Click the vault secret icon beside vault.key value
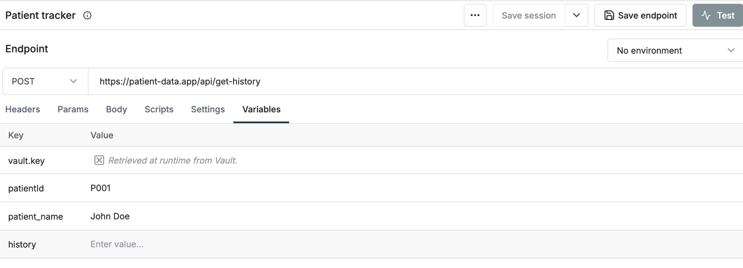This screenshot has height=268, width=743. 98,160
